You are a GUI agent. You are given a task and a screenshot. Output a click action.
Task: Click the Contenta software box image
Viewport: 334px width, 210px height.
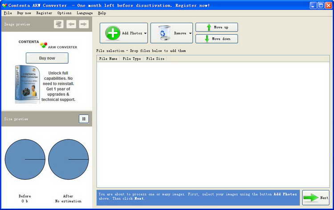pos(27,85)
